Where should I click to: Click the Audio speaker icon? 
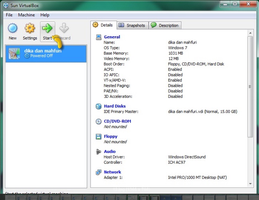(x=98, y=152)
